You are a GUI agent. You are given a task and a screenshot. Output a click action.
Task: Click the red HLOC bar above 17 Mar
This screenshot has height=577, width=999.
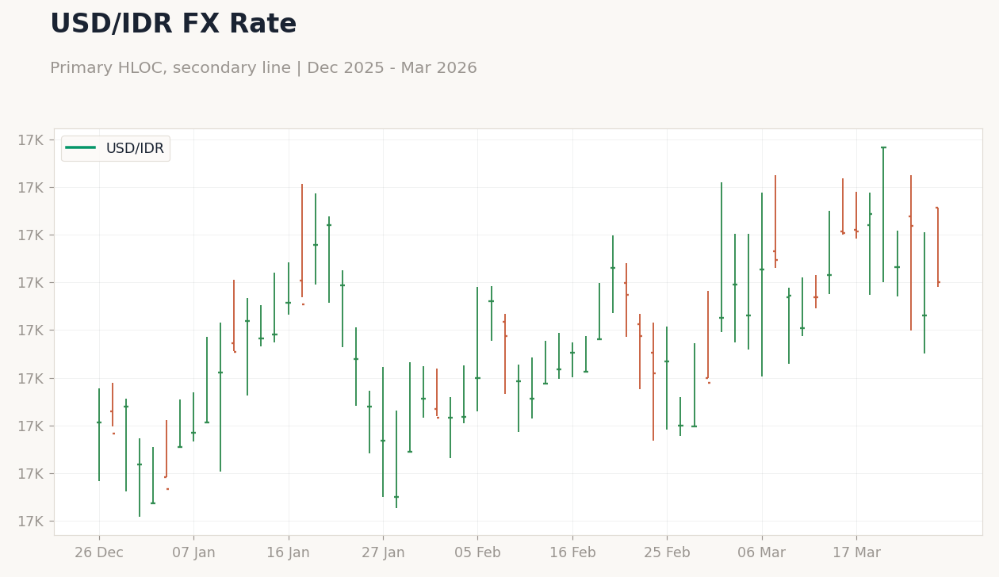pos(856,215)
